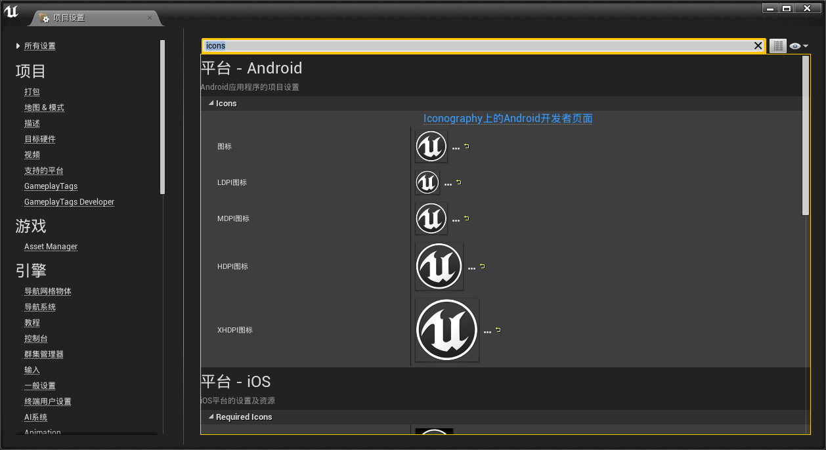The height and width of the screenshot is (450, 826).
Task: Click browse ellipsis for 图标 row
Action: pos(456,148)
